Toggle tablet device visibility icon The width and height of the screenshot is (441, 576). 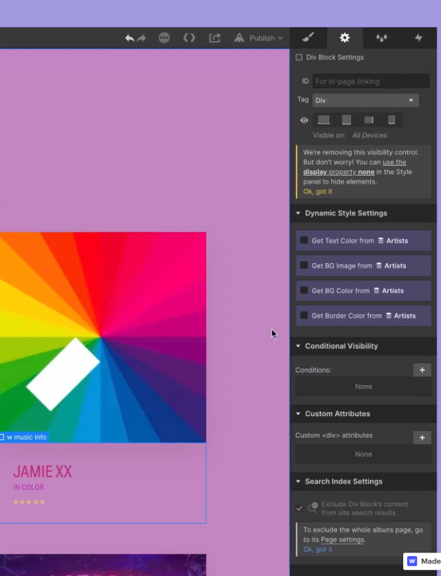[x=347, y=120]
